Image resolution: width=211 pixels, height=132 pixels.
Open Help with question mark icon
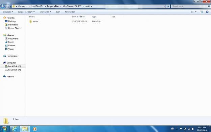207,12
